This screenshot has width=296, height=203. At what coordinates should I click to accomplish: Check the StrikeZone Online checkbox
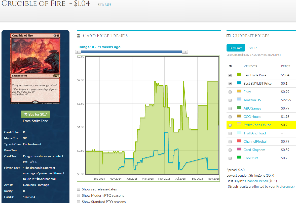point(230,125)
